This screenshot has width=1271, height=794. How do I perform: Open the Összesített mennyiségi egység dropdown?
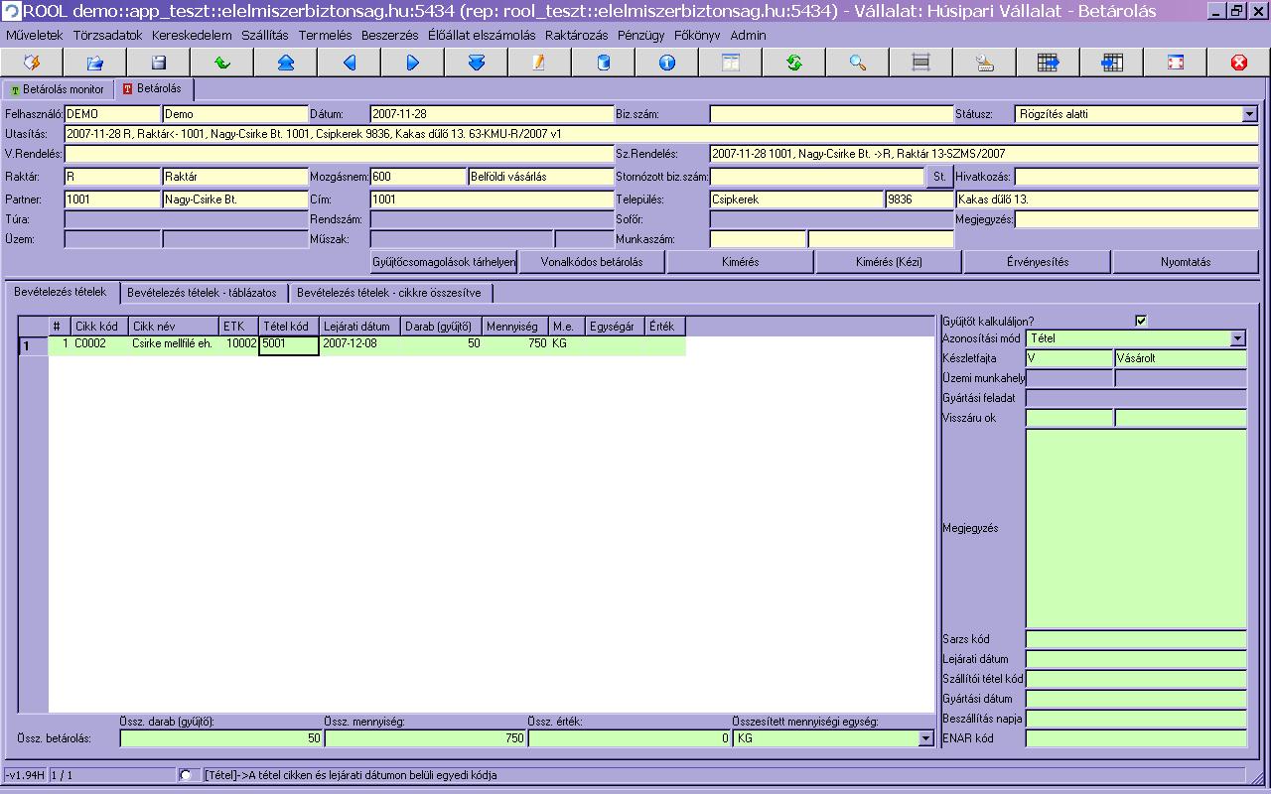[925, 738]
